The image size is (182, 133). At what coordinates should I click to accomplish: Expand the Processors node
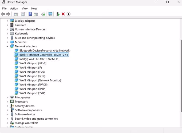pos(7,101)
